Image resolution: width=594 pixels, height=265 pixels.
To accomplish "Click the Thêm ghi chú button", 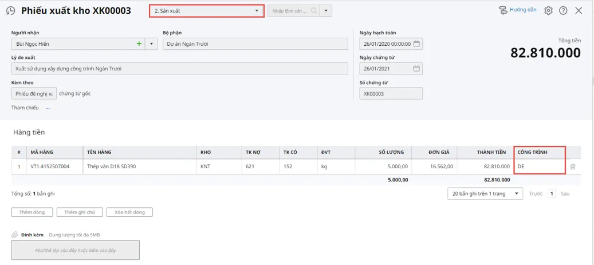I will [x=79, y=212].
